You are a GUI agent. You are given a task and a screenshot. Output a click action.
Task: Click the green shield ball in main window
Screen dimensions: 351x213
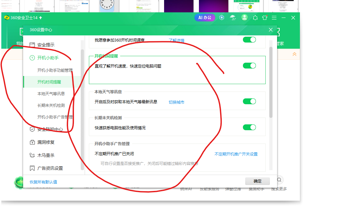coord(19,182)
